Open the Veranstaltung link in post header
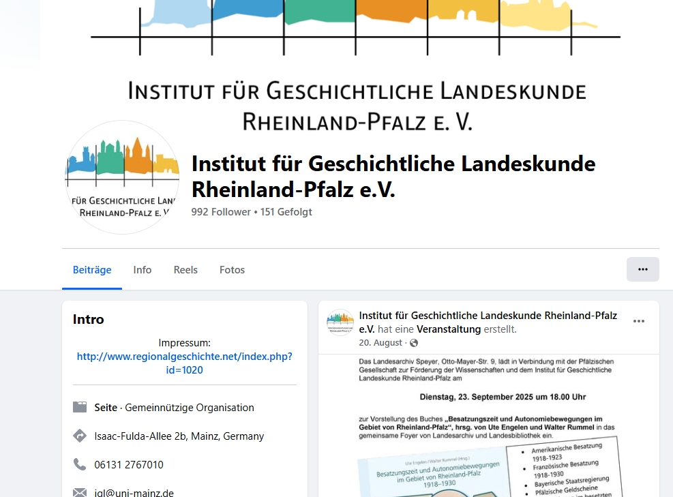Viewport: 673px width, 497px height. tap(449, 329)
